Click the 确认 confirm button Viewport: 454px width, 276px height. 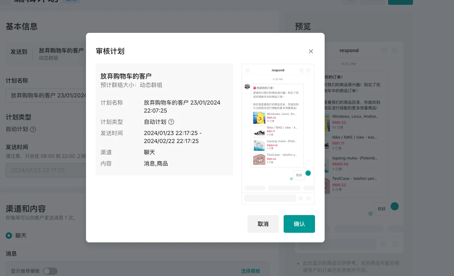(299, 224)
